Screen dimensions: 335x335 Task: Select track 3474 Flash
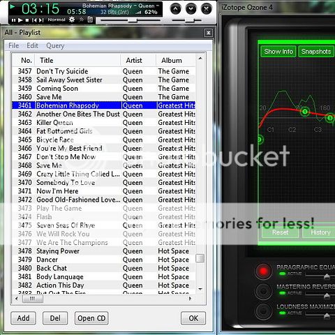(104, 217)
